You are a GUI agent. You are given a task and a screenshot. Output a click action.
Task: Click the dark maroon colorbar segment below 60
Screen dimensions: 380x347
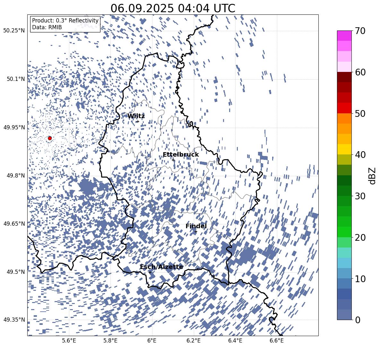(x=344, y=77)
